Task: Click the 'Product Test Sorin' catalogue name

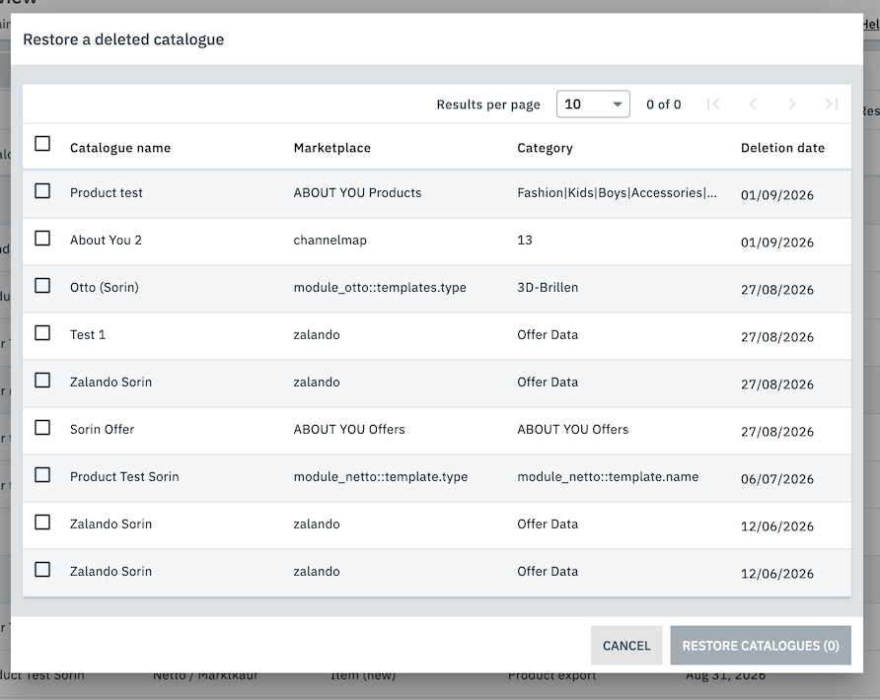Action: click(x=124, y=477)
